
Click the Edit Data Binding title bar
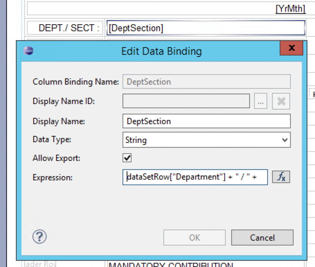pos(161,51)
